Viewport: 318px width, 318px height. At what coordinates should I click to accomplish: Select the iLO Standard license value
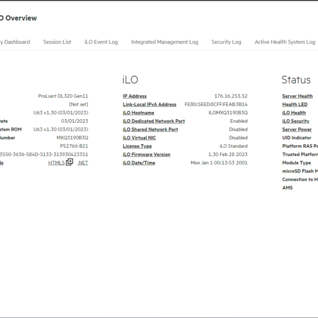[233, 146]
